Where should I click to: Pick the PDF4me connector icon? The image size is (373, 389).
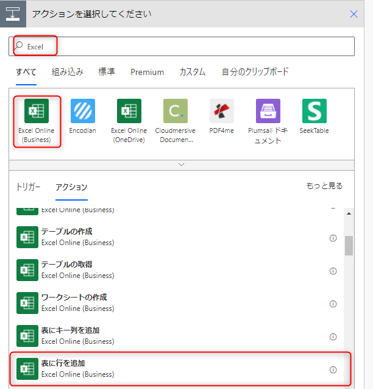coord(222,111)
